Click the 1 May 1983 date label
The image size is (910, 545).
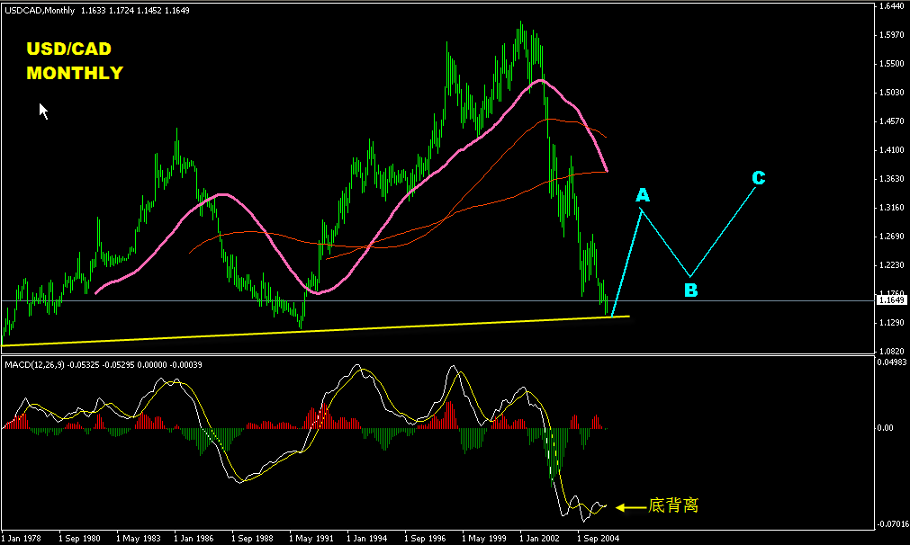138,538
